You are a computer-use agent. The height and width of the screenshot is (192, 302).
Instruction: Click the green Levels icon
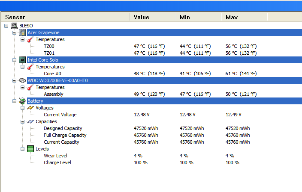point(30,149)
